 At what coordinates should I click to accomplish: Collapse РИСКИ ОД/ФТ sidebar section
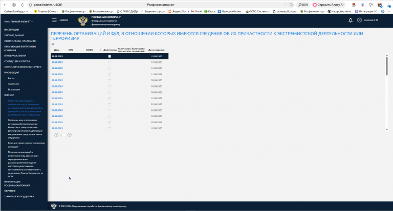pos(12,73)
